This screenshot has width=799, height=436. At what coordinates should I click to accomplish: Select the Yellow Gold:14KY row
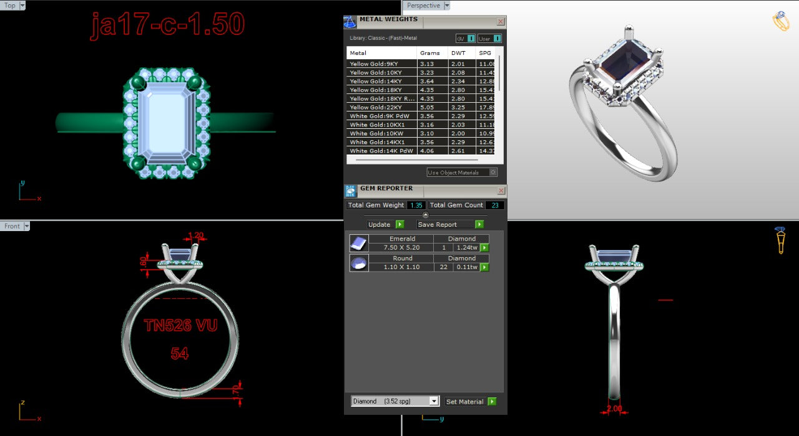click(421, 81)
